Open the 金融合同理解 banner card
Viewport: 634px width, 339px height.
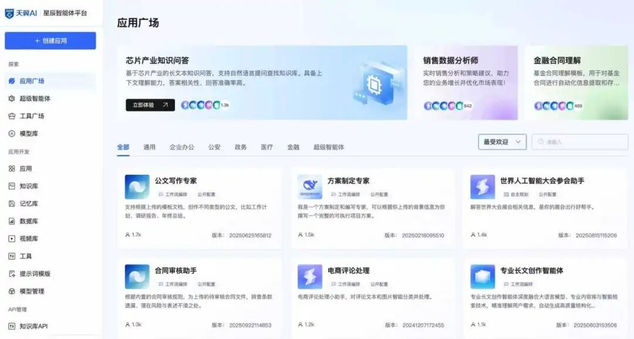click(x=575, y=83)
